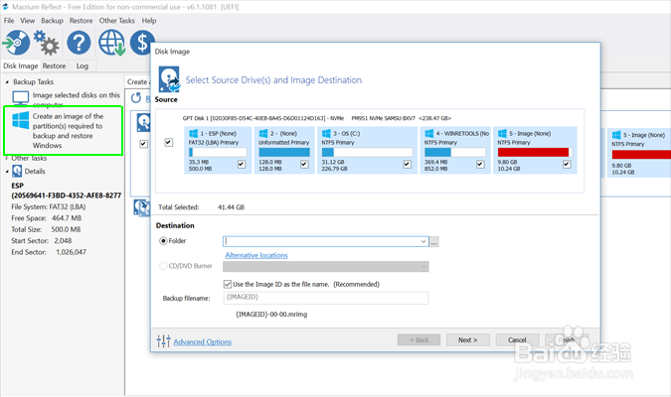Viewport: 671px width, 397px height.
Task: Open the settings gears toolbar icon
Action: pyautogui.click(x=46, y=43)
